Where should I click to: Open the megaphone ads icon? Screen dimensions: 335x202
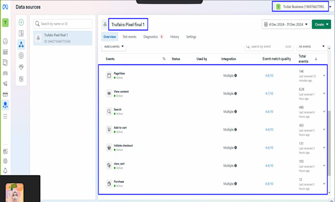(5, 83)
